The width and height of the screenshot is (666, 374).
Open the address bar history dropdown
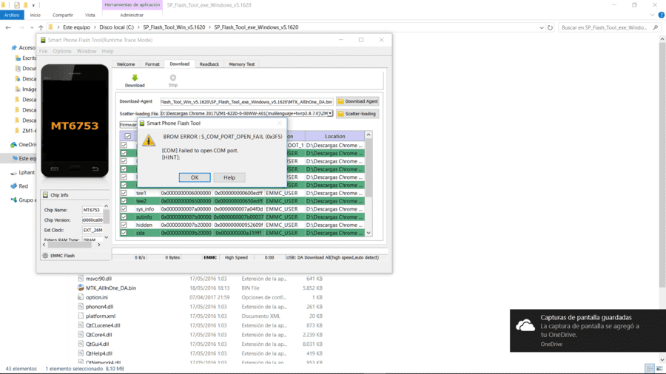point(542,27)
